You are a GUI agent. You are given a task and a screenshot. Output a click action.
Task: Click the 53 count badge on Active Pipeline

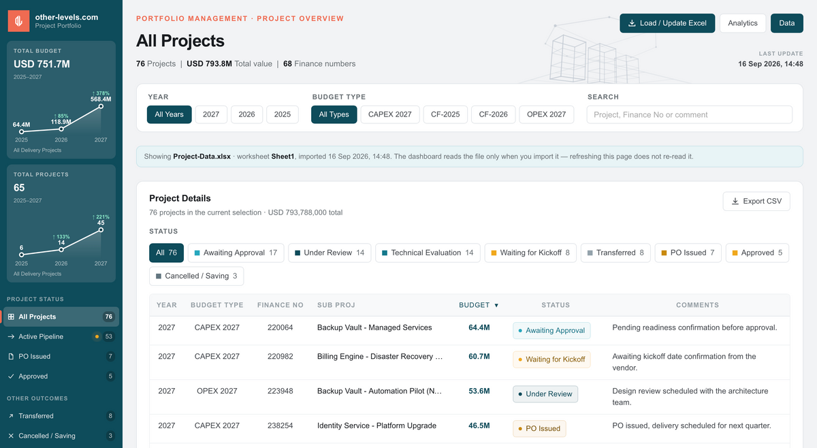click(109, 336)
